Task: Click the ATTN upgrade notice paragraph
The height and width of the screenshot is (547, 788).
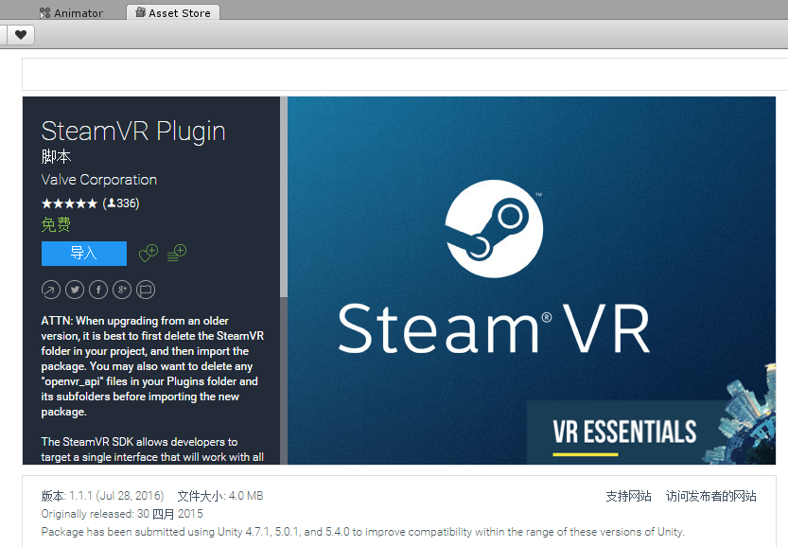Action: [x=152, y=366]
